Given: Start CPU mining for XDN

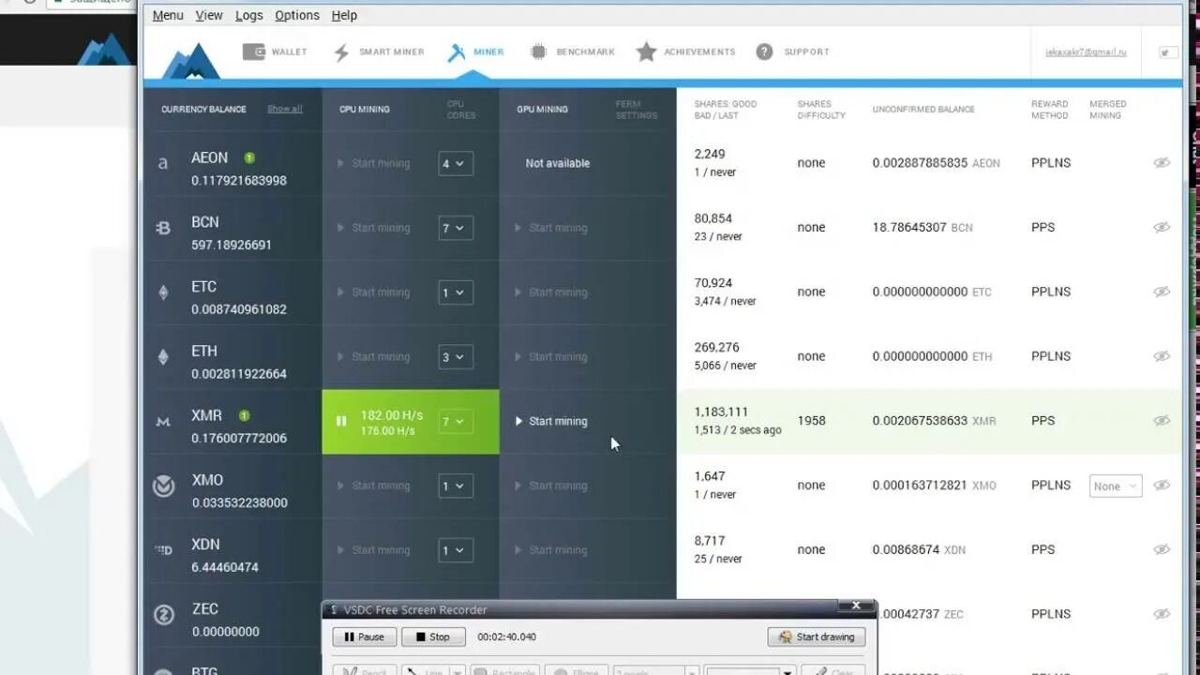Looking at the screenshot, I should [x=373, y=550].
